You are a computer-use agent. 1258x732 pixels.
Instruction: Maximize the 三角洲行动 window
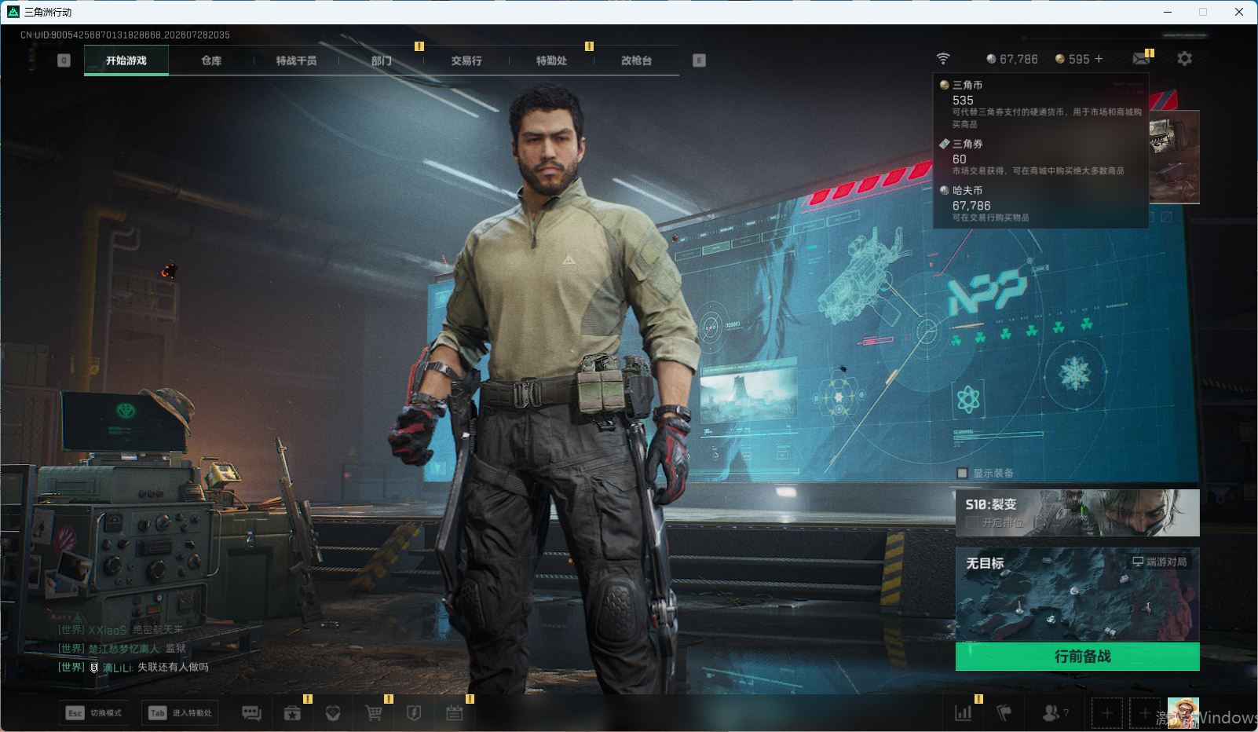pos(1203,12)
